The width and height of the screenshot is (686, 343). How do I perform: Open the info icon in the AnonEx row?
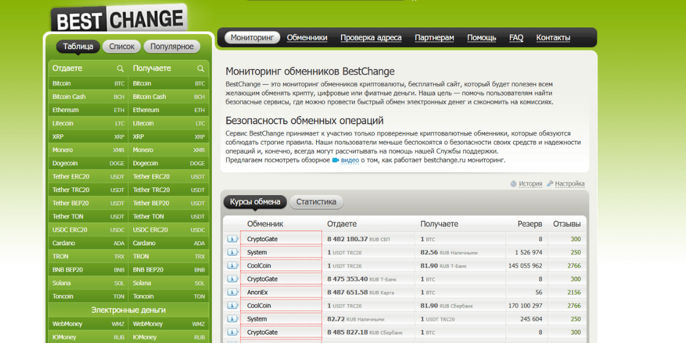coord(233,292)
